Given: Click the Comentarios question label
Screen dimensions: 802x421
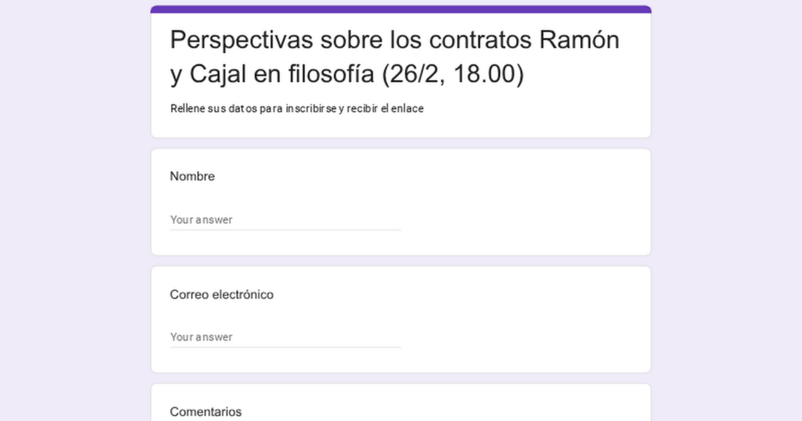Looking at the screenshot, I should (x=206, y=412).
